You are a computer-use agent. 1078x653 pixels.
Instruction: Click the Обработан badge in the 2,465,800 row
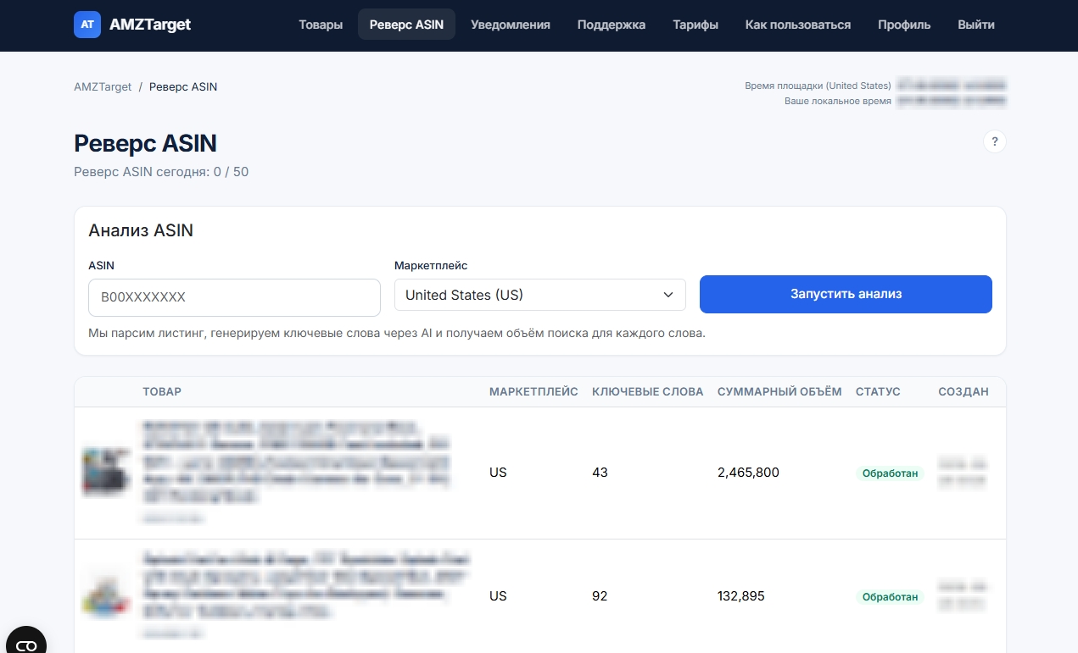click(890, 473)
